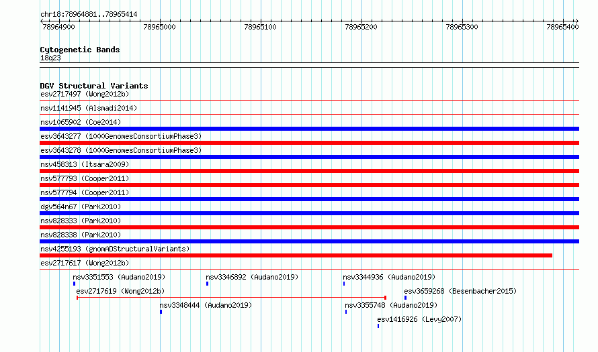Viewport: 598px width, 352px height.
Task: Click the nsv3351553 (Audano2019) label
Action: click(x=119, y=277)
